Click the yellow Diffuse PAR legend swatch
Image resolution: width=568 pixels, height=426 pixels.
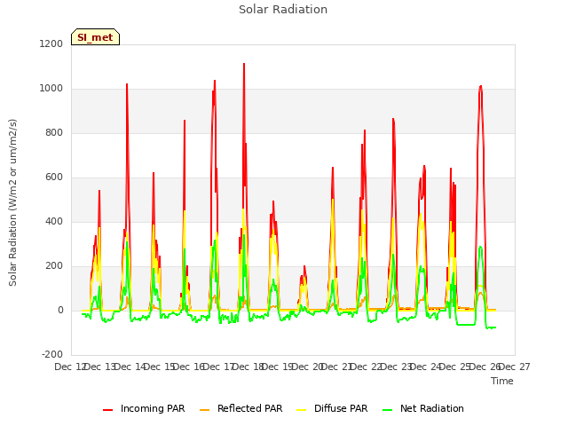pyautogui.click(x=302, y=410)
